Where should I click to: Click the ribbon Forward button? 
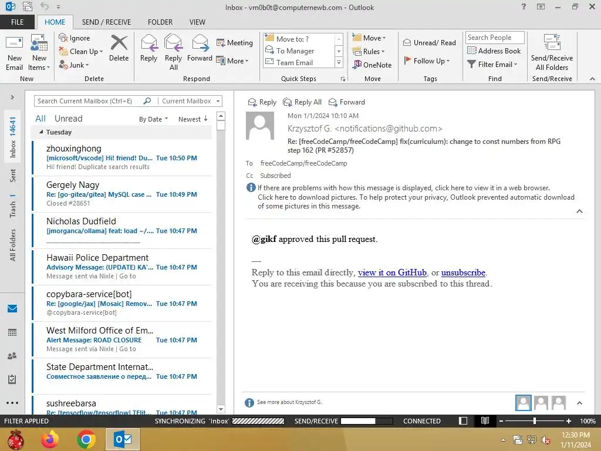(x=200, y=48)
